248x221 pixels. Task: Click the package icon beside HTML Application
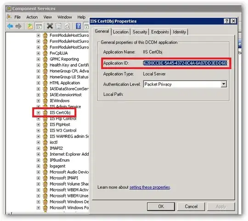click(x=45, y=83)
